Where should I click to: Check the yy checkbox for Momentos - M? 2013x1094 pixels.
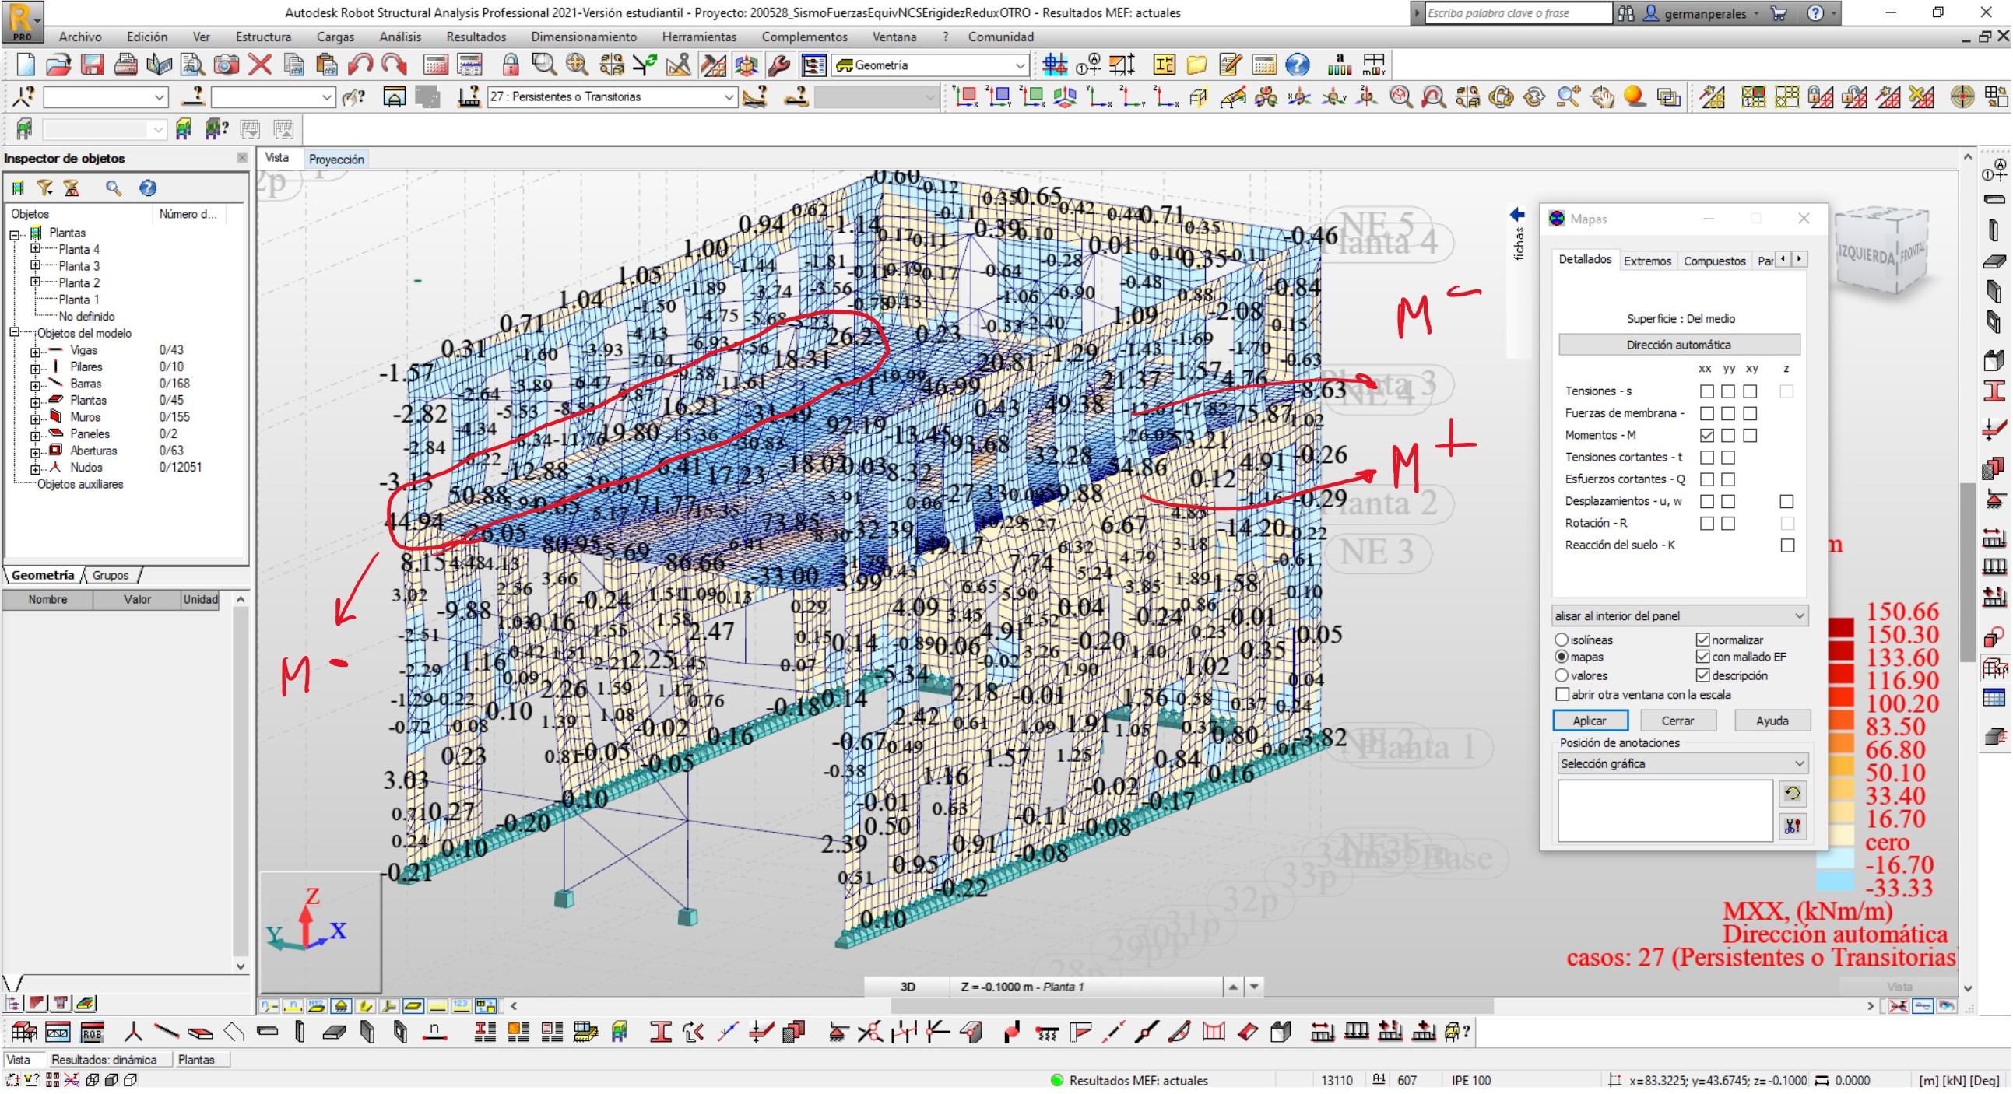[1729, 435]
